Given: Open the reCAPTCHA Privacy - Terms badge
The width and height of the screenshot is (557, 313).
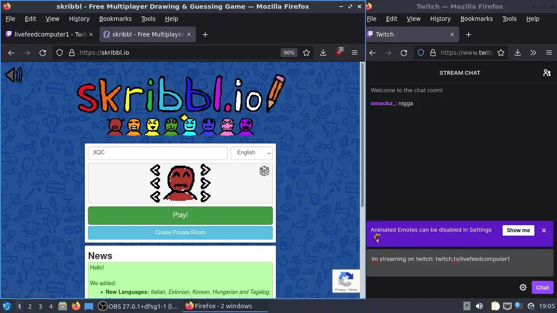Looking at the screenshot, I should [x=346, y=281].
